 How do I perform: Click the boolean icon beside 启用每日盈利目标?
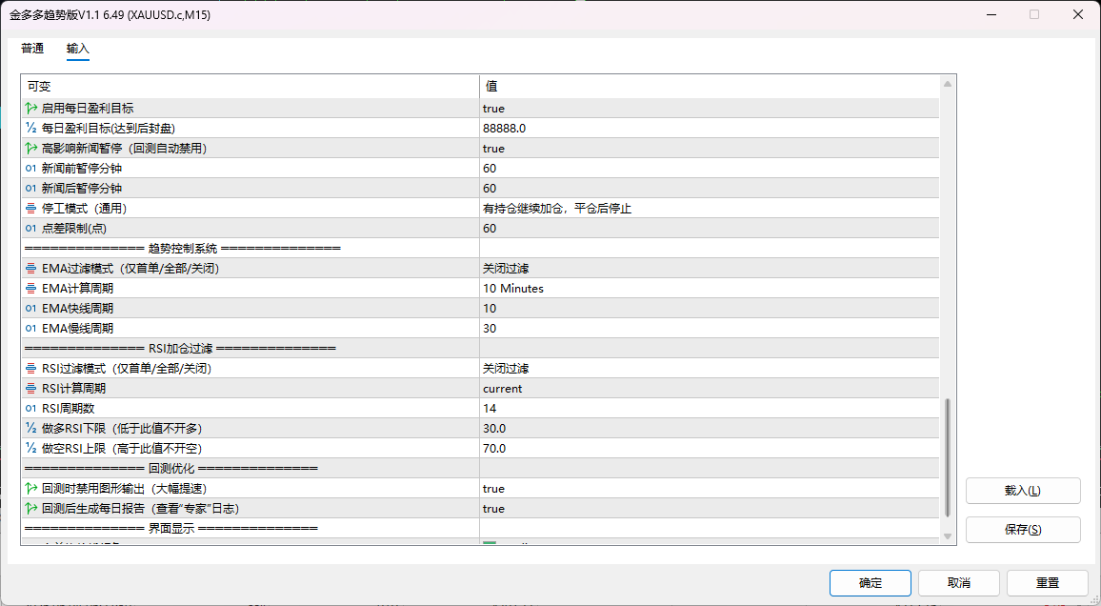tap(30, 108)
